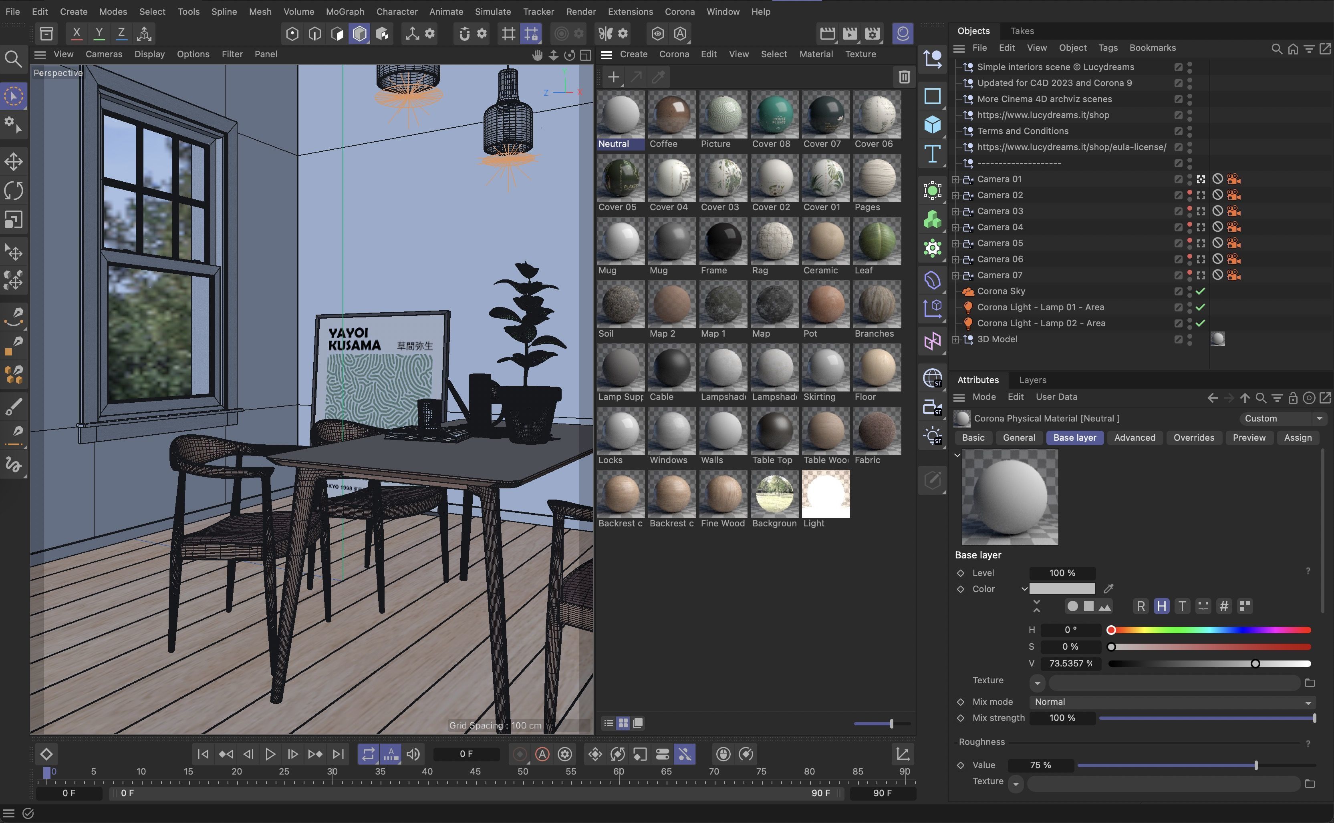Viewport: 1334px width, 823px height.
Task: Open the Assign material tab
Action: [x=1298, y=438]
